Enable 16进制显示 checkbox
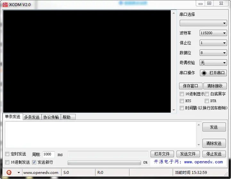231x179 pixels. point(182,94)
